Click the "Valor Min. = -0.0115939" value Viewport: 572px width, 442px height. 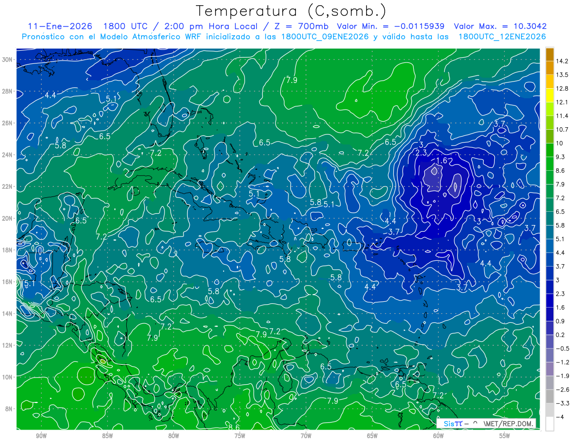391,26
